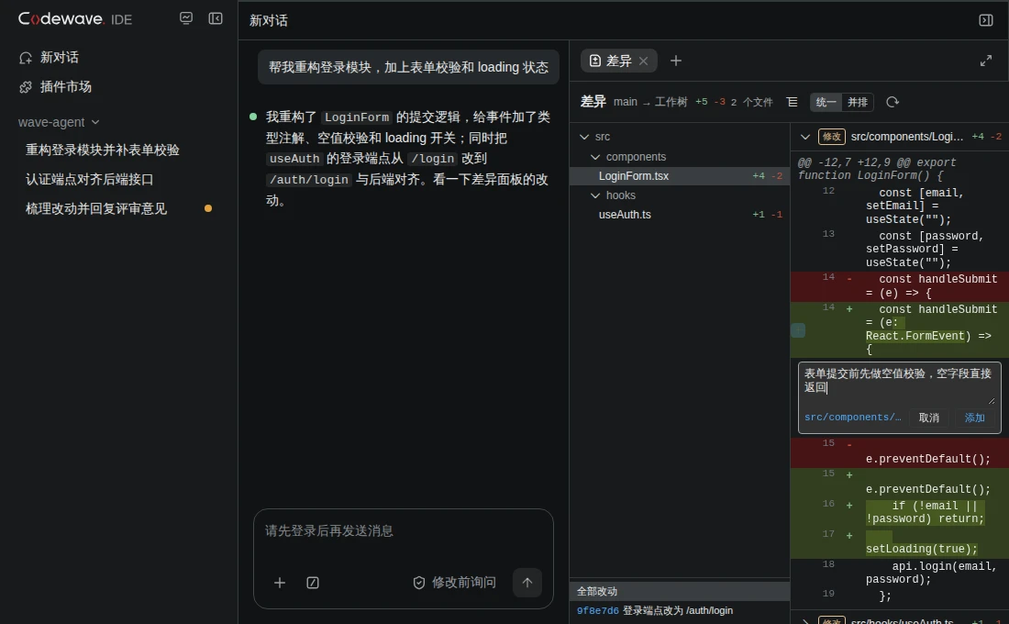Click the comment text area
1009x624 pixels.
(899, 384)
